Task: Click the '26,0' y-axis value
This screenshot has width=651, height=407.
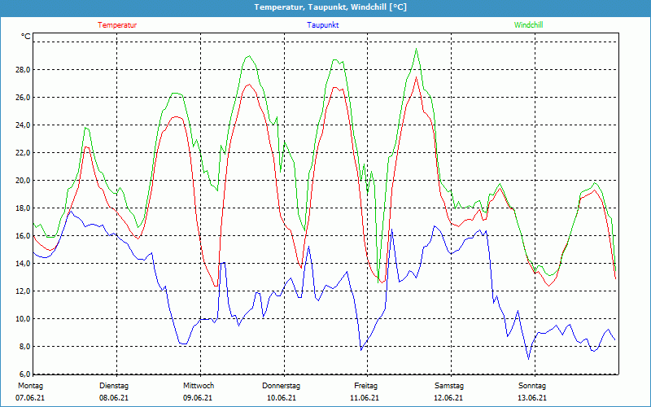Action: (23, 97)
